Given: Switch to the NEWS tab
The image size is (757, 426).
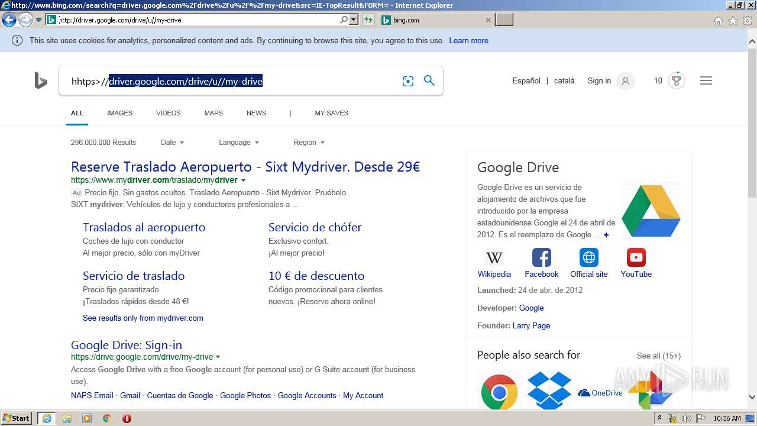Looking at the screenshot, I should point(256,113).
